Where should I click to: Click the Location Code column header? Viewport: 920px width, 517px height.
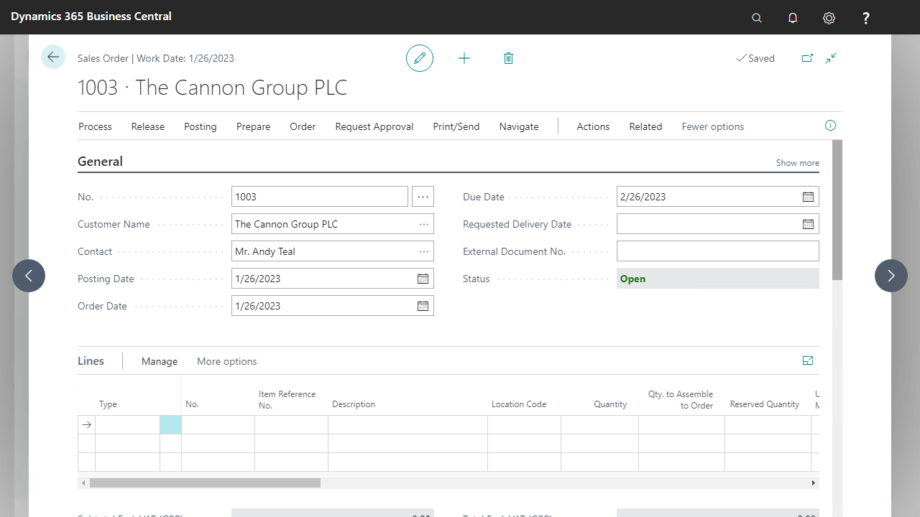coord(519,404)
